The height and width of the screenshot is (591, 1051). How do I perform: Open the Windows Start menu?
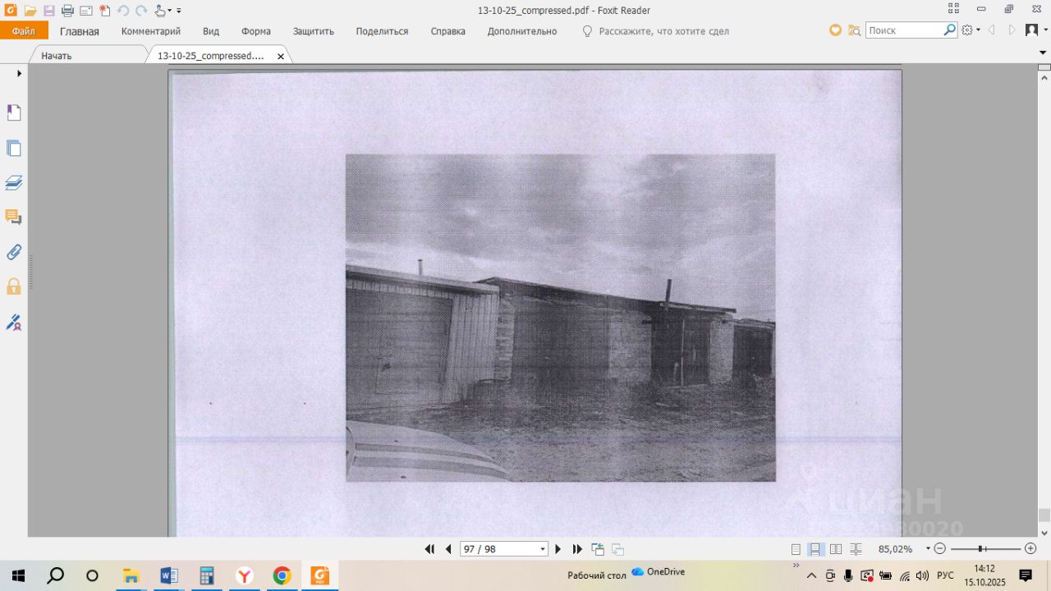[x=18, y=575]
